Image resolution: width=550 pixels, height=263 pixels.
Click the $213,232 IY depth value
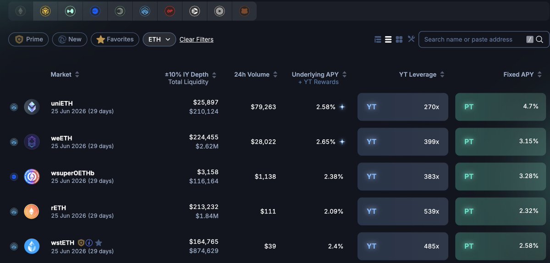pyautogui.click(x=204, y=207)
